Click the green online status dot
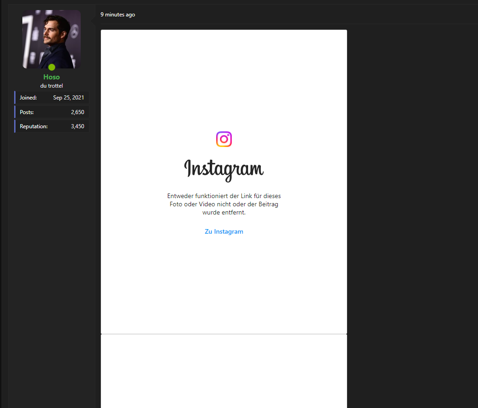 52,67
